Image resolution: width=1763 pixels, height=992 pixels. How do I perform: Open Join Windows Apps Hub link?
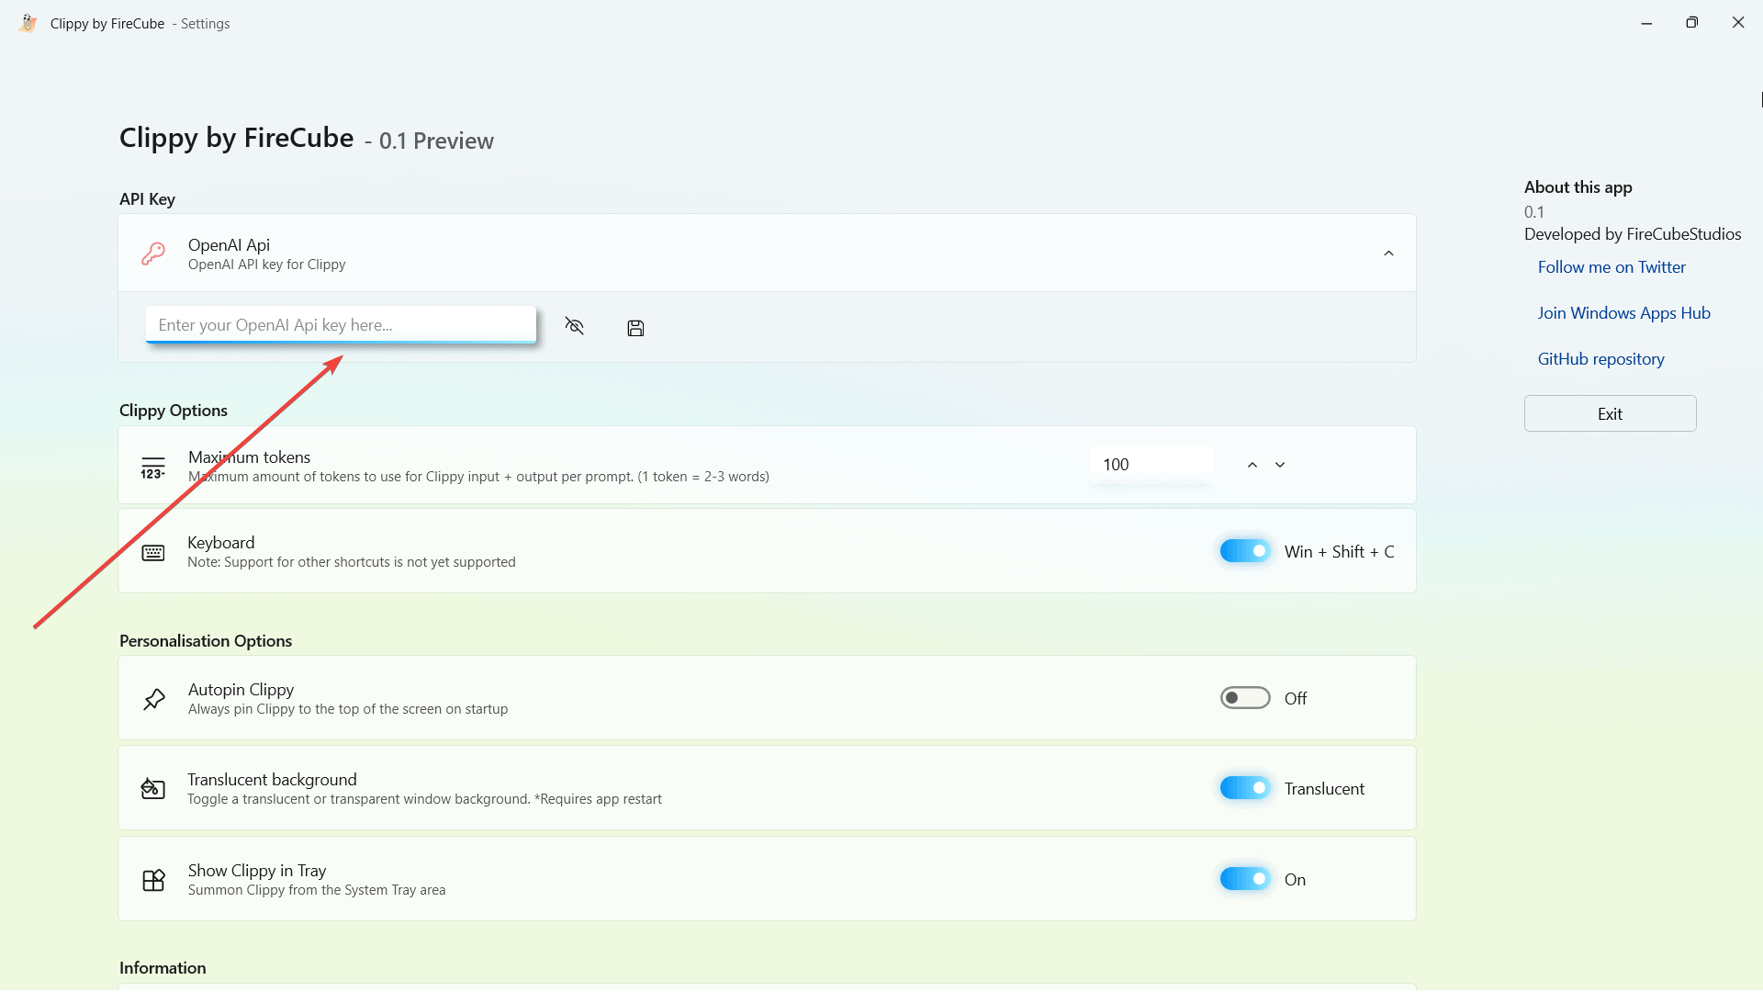pos(1623,313)
